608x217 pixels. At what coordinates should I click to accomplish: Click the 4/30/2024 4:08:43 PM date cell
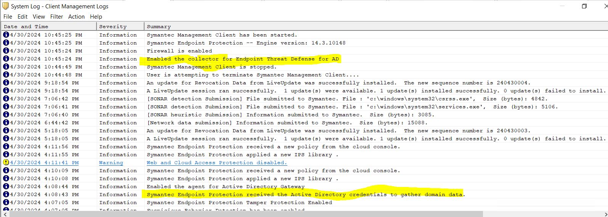click(44, 195)
